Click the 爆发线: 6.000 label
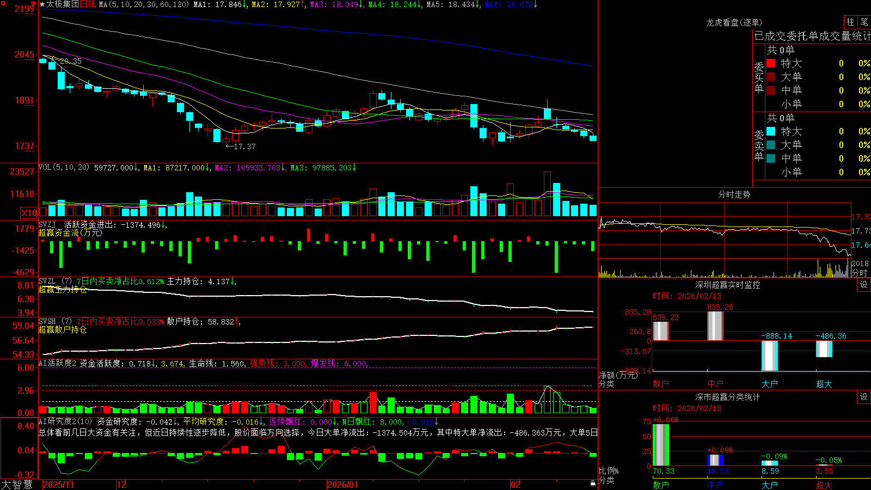Image resolution: width=871 pixels, height=490 pixels. point(339,363)
